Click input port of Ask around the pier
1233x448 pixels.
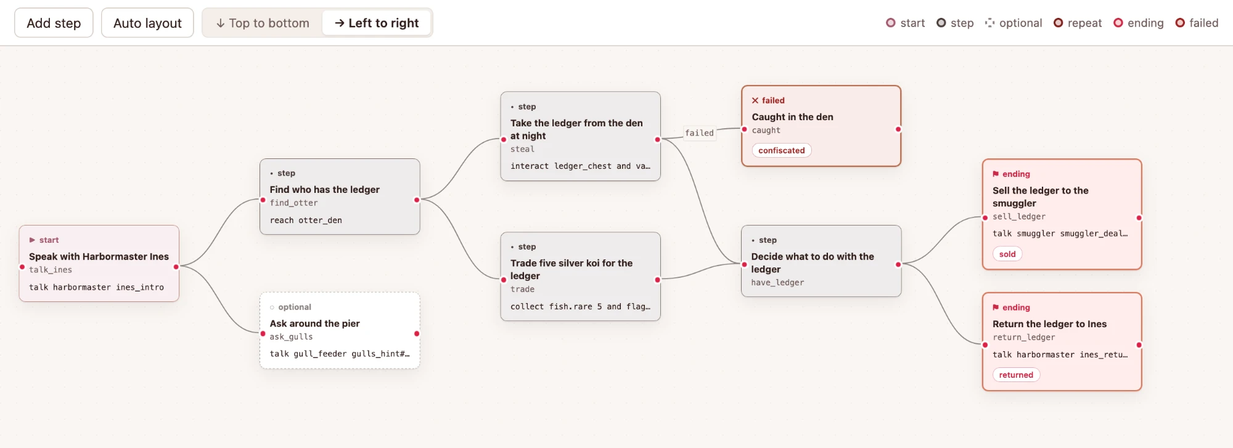(263, 333)
